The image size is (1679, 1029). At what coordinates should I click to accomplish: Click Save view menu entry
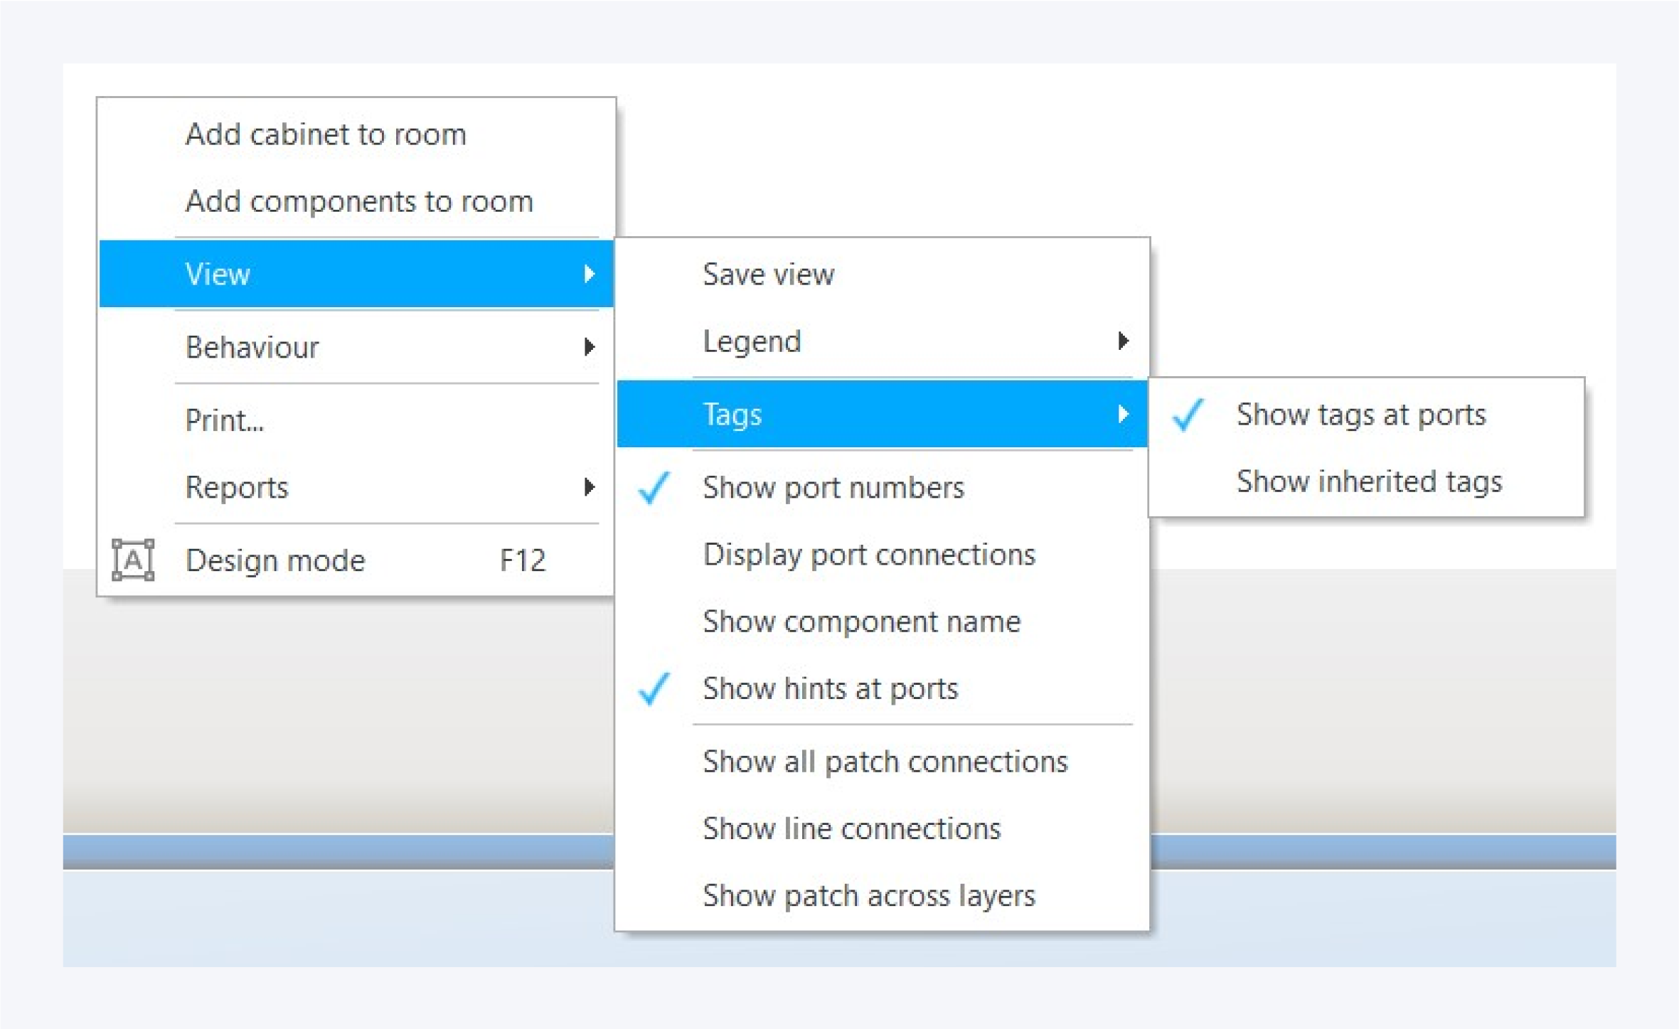(x=768, y=274)
